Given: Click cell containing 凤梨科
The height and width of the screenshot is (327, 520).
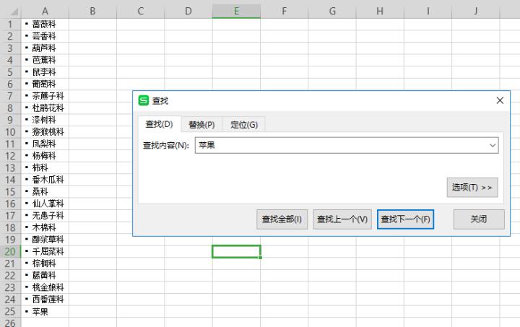Looking at the screenshot, I should click(45, 144).
